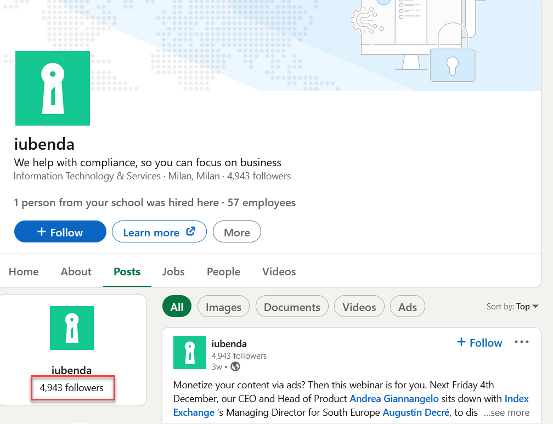Screen dimensions: 553x424
Task: Open the More button menu
Action: (x=237, y=232)
